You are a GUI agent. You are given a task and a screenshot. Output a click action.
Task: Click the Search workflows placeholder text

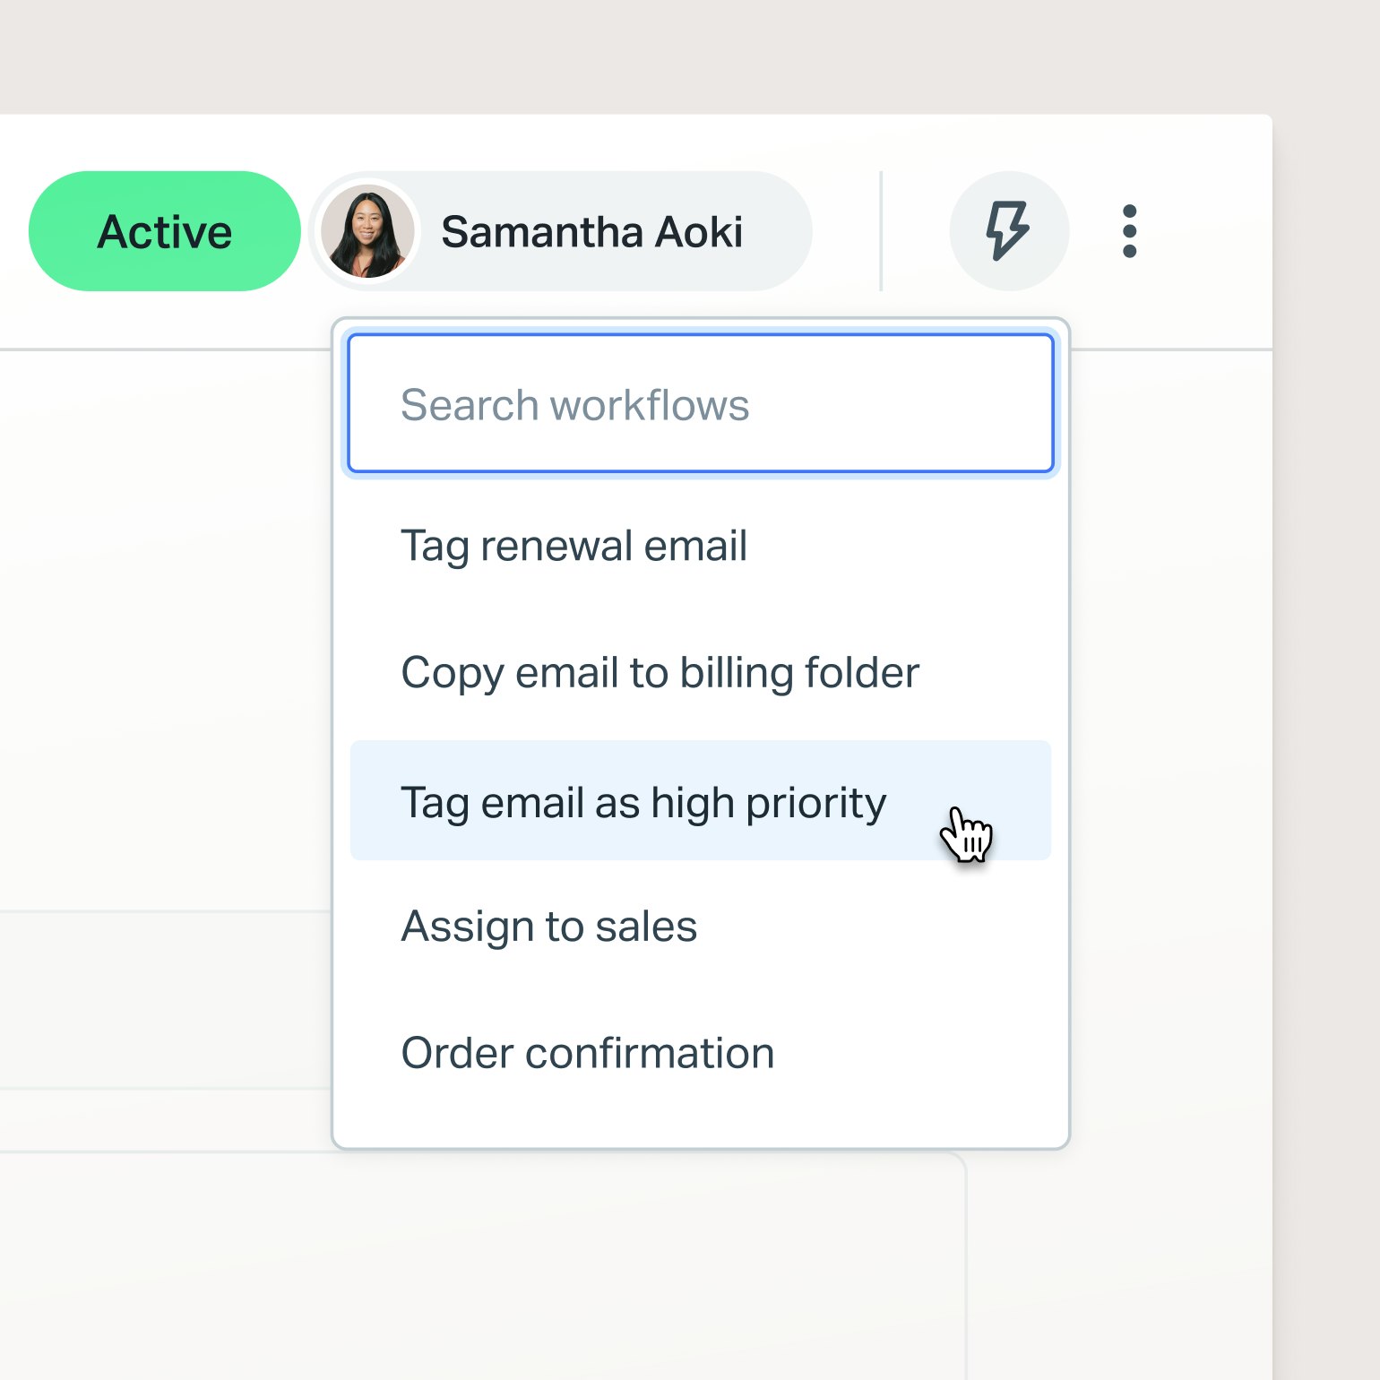coord(574,405)
